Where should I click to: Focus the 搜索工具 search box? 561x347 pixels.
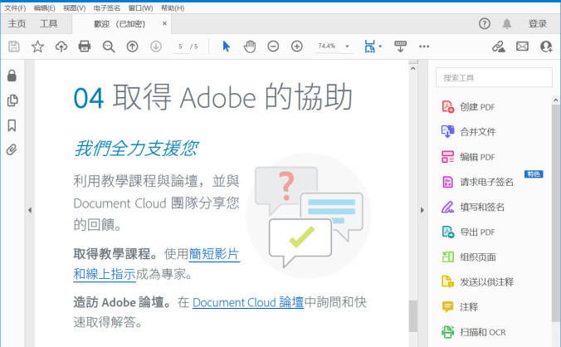pyautogui.click(x=494, y=78)
